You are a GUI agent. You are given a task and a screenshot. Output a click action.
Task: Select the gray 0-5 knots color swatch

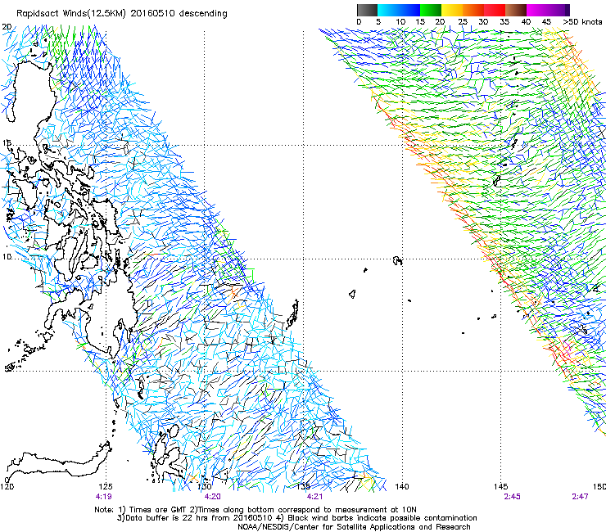(367, 10)
